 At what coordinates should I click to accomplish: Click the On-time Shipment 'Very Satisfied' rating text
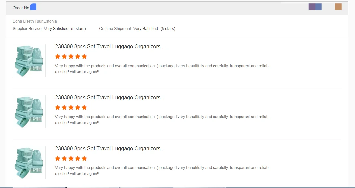(145, 29)
